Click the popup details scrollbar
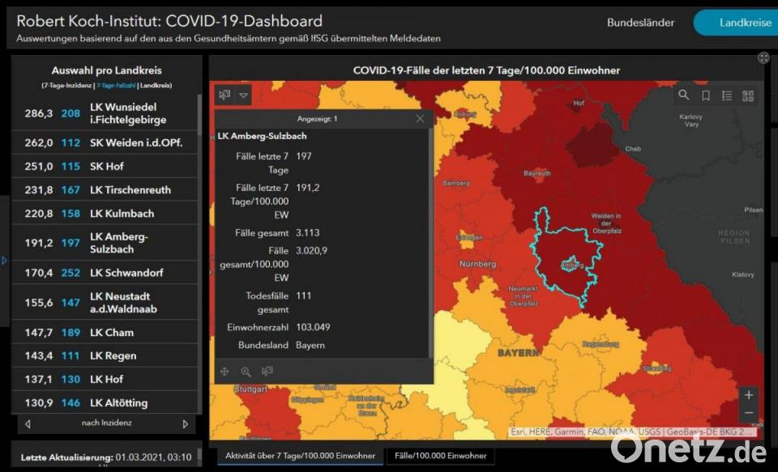The height and width of the screenshot is (472, 778). click(430, 243)
